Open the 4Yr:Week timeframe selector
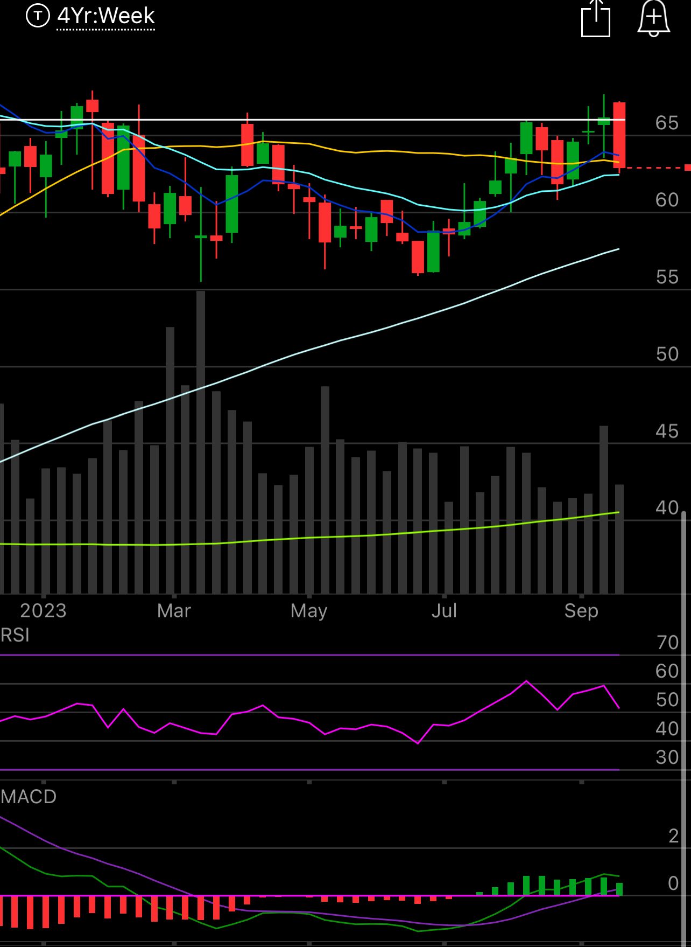Viewport: 691px width, 947px height. tap(106, 16)
